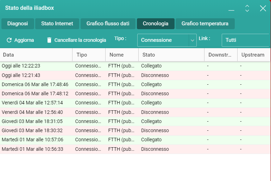Viewport: 271px width, 181px height.
Task: Click Disconnesso status in 17:48:12 row
Action: point(155,94)
